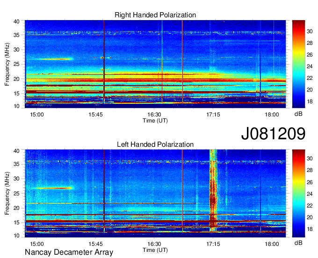318x258 pixels.
Task: Click the 25 MHz tick of Right Handed plot
Action: (x=16, y=64)
